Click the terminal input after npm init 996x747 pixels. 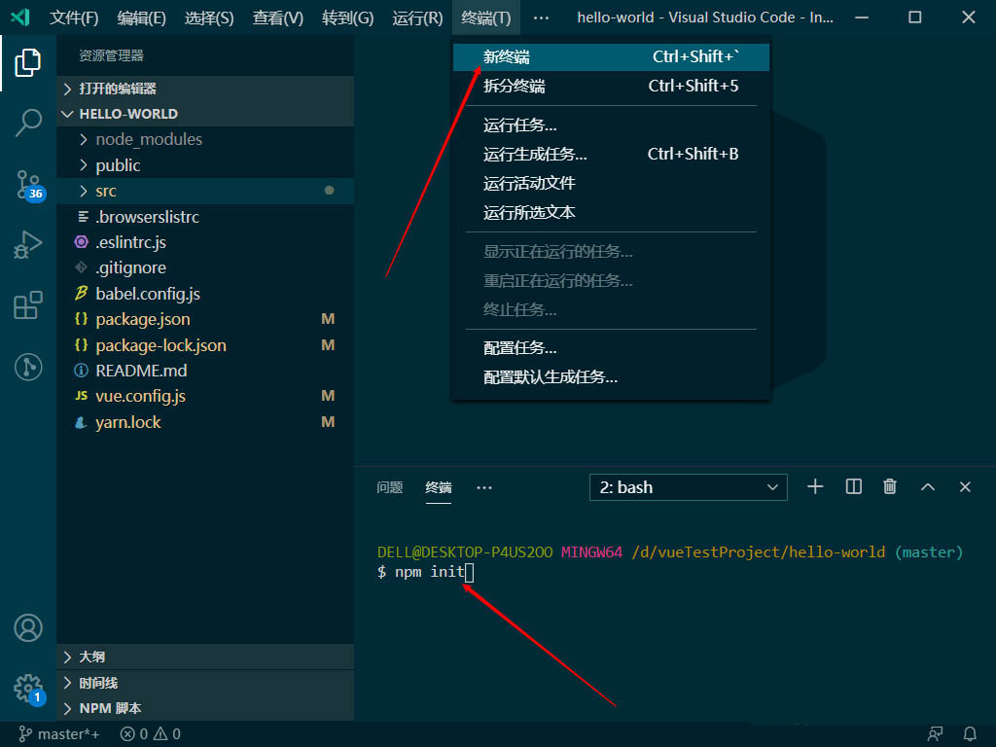[470, 572]
